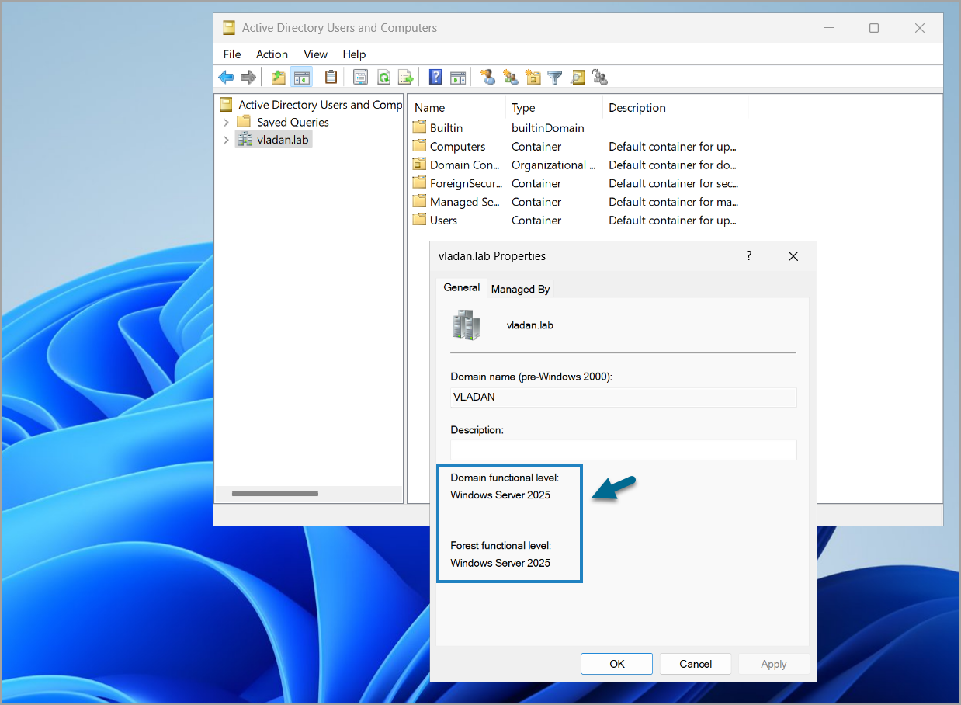Click the console tree horizontal scrollbar thumb
The height and width of the screenshot is (705, 961).
click(x=275, y=494)
